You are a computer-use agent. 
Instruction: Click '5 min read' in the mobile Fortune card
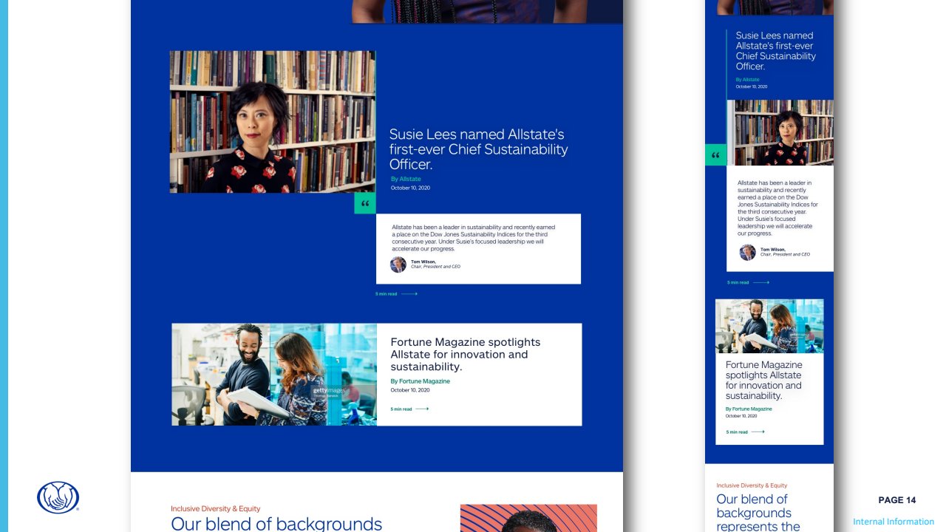[736, 432]
